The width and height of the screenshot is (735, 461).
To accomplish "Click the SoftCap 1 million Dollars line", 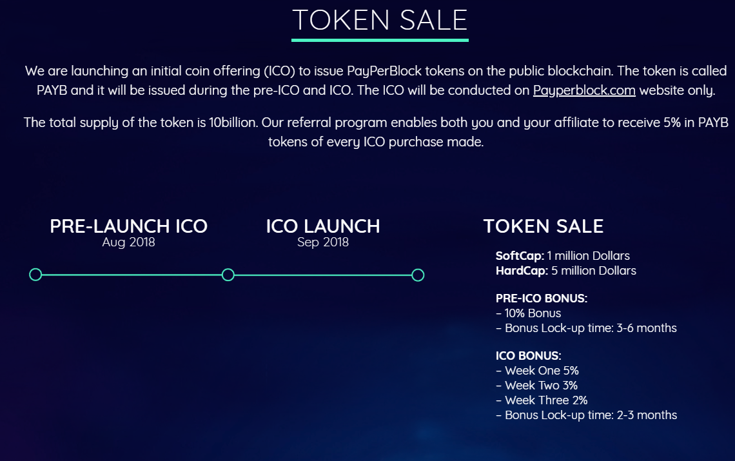I will 562,255.
